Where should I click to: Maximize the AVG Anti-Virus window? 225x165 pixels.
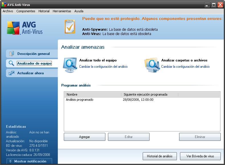tap(214, 5)
